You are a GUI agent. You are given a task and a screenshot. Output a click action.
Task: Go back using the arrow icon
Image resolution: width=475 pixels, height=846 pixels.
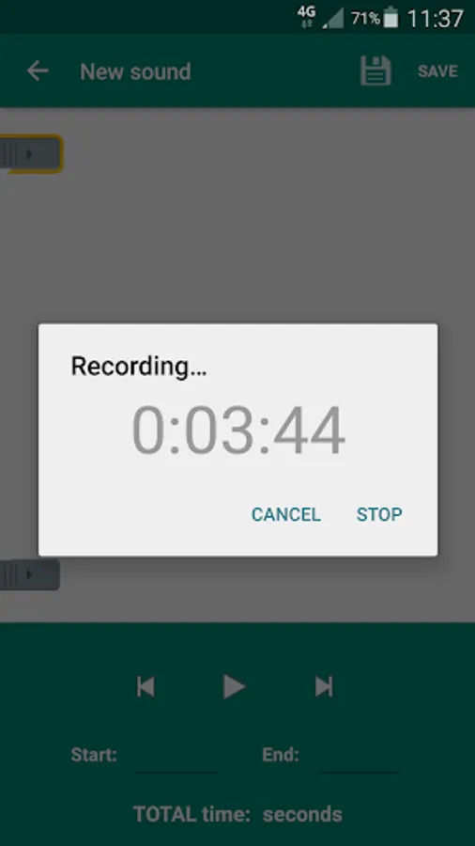[38, 70]
